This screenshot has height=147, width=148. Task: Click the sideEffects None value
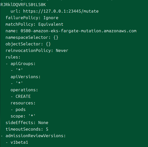click(x=43, y=123)
